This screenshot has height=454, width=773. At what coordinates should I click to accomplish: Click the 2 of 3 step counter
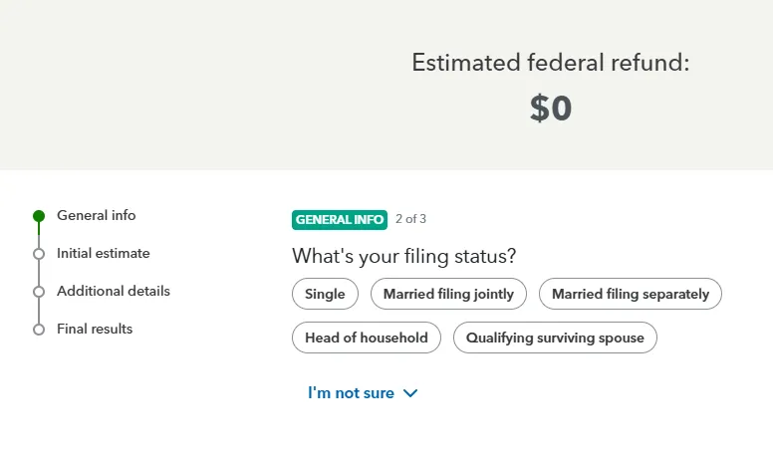[x=410, y=219]
